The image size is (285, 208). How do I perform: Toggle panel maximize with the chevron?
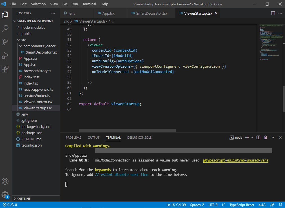273,137
